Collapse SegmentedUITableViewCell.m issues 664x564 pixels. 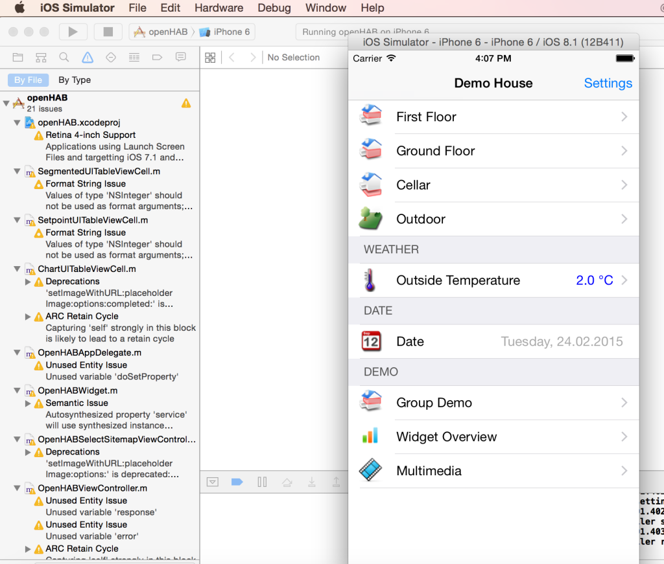(x=17, y=172)
